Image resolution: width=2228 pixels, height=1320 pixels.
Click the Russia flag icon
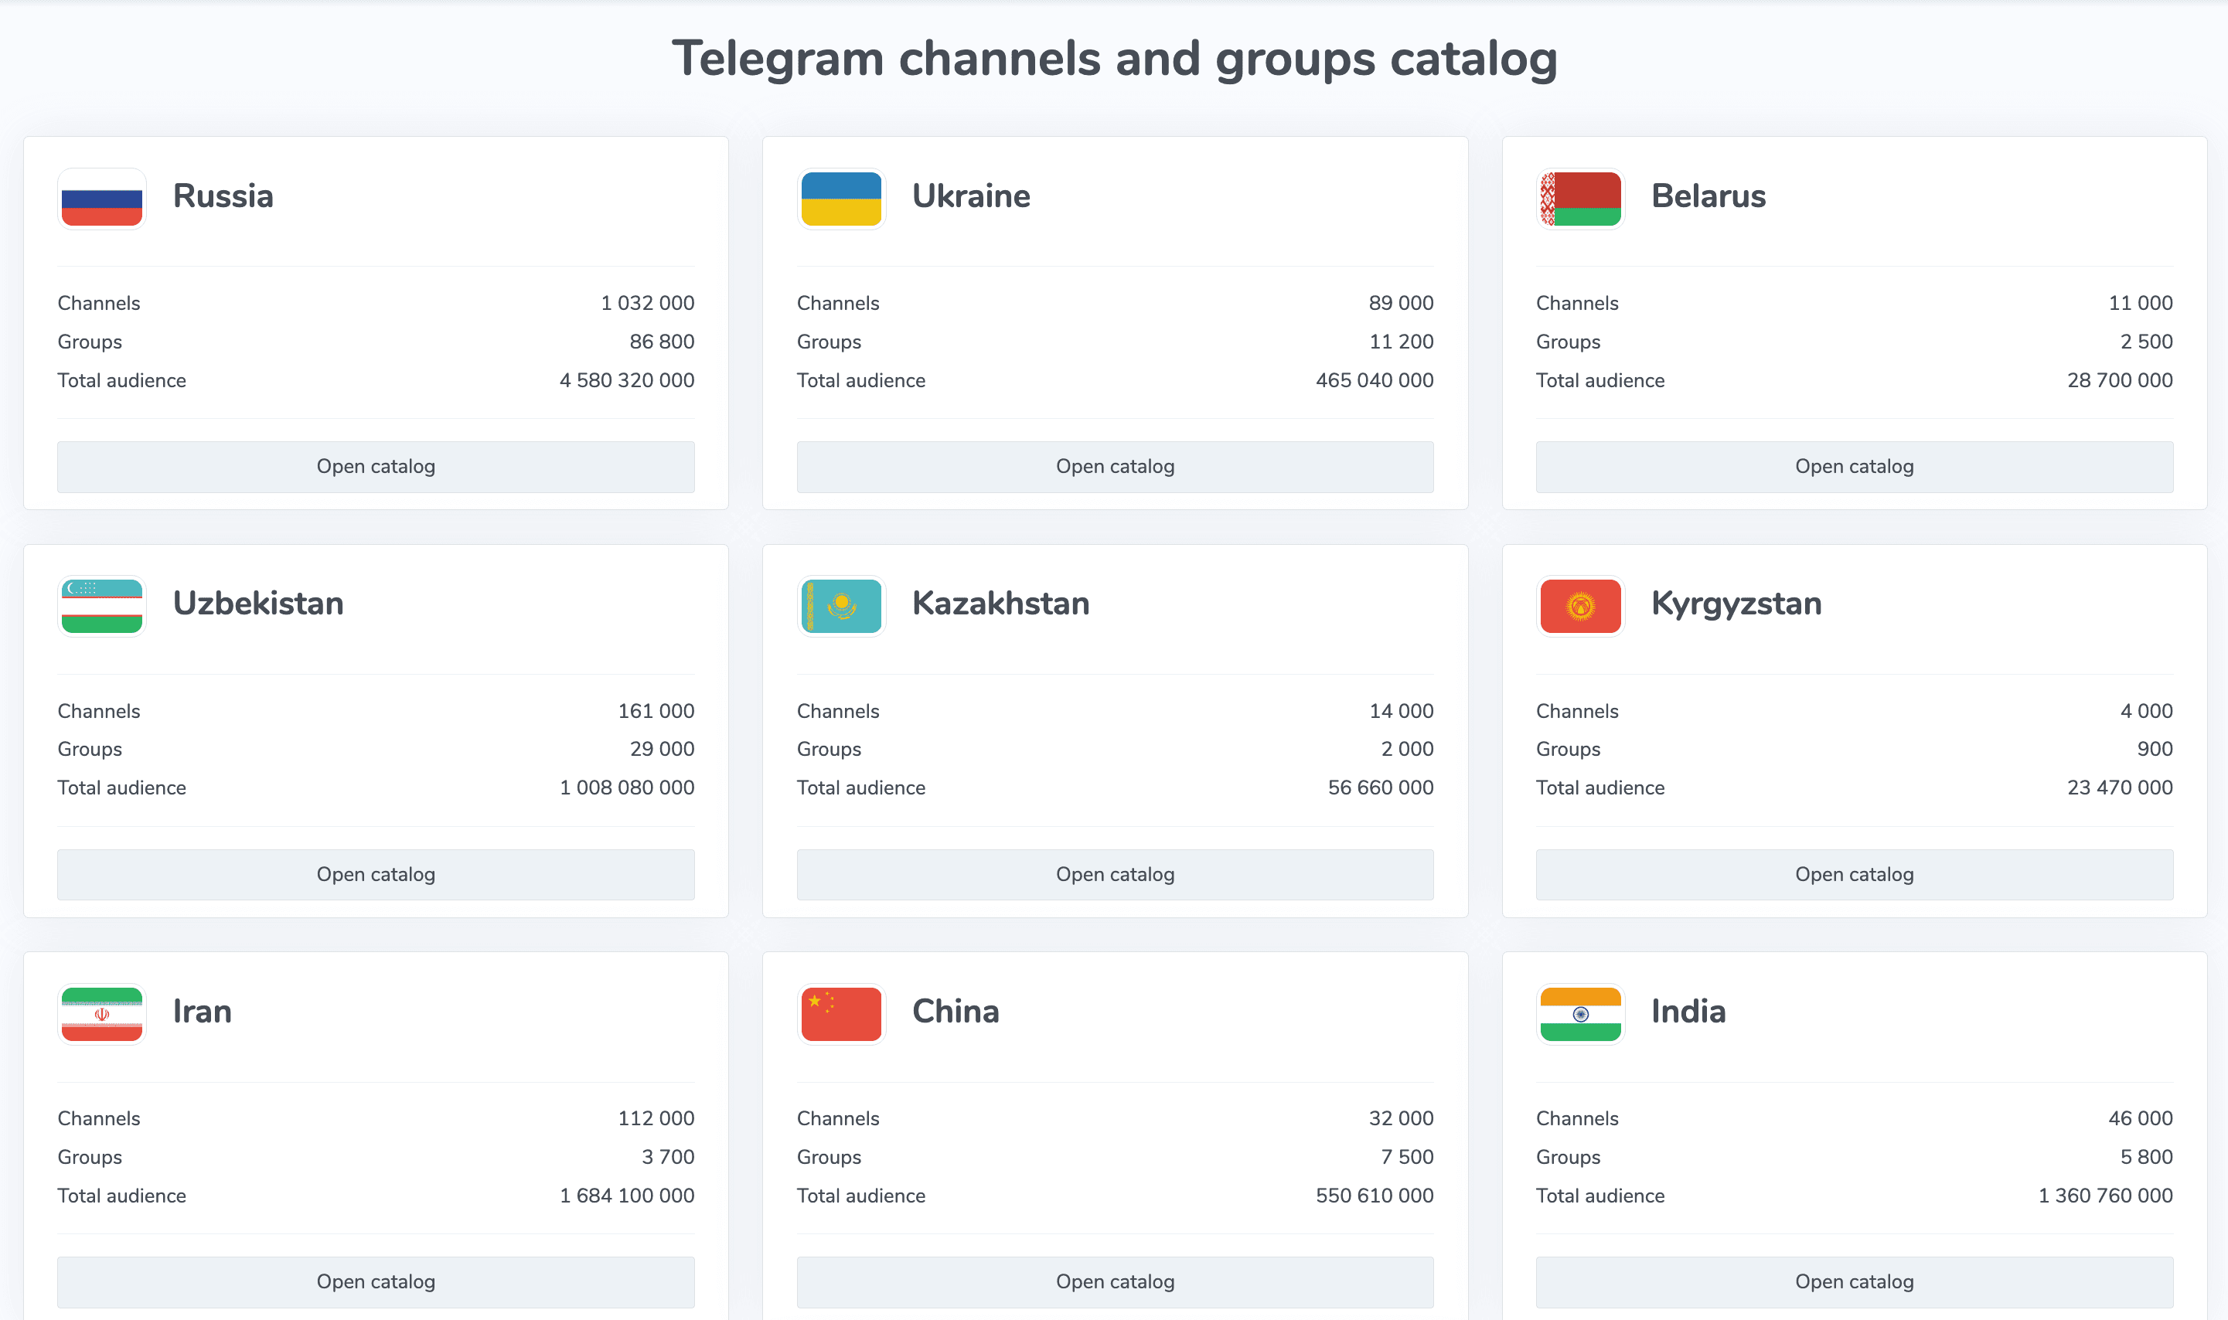[101, 199]
